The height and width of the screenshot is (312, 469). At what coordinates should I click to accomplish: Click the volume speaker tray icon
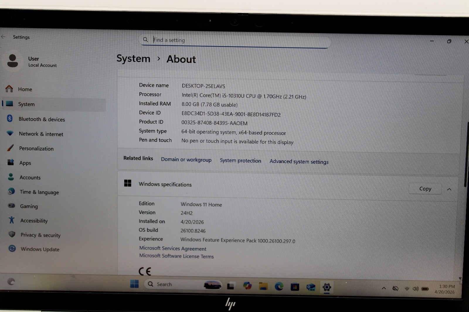tap(416, 289)
